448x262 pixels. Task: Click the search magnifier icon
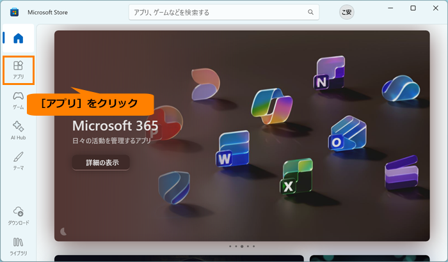(x=310, y=12)
